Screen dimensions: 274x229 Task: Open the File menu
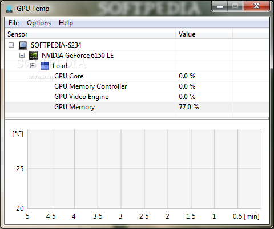pos(14,23)
